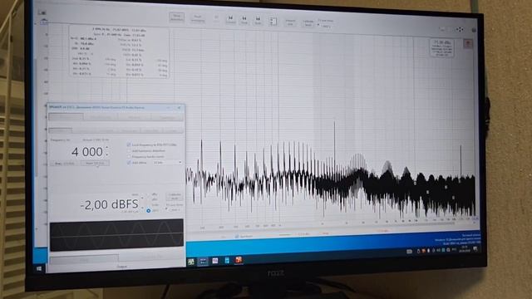Image resolution: width=532 pixels, height=299 pixels.
Task: Toggle Add harmonic distortion checkbox
Action: point(129,150)
